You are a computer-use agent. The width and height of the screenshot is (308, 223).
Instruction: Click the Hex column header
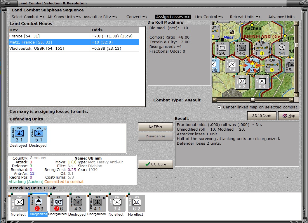point(50,30)
